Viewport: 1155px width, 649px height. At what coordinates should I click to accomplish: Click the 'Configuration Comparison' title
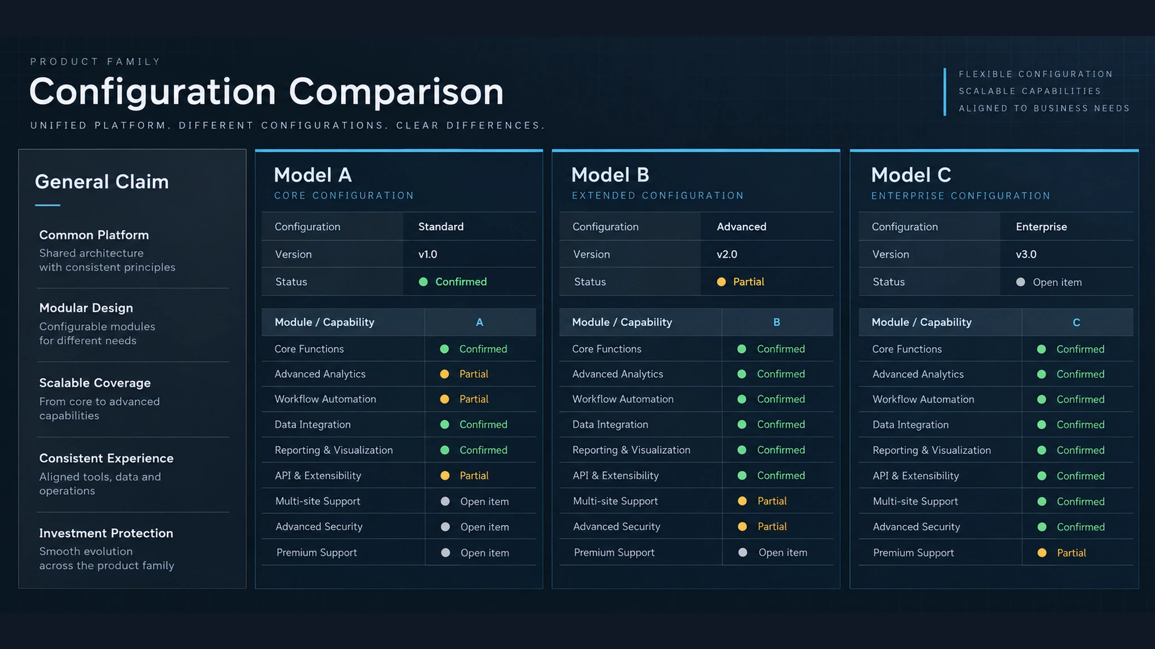[266, 92]
